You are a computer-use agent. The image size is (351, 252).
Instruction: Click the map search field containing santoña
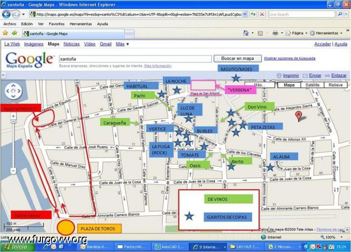point(135,59)
